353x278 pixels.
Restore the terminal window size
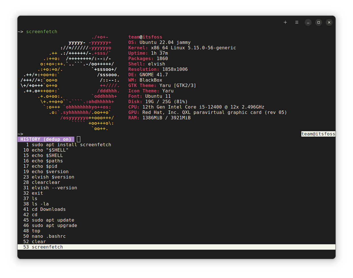(x=318, y=22)
